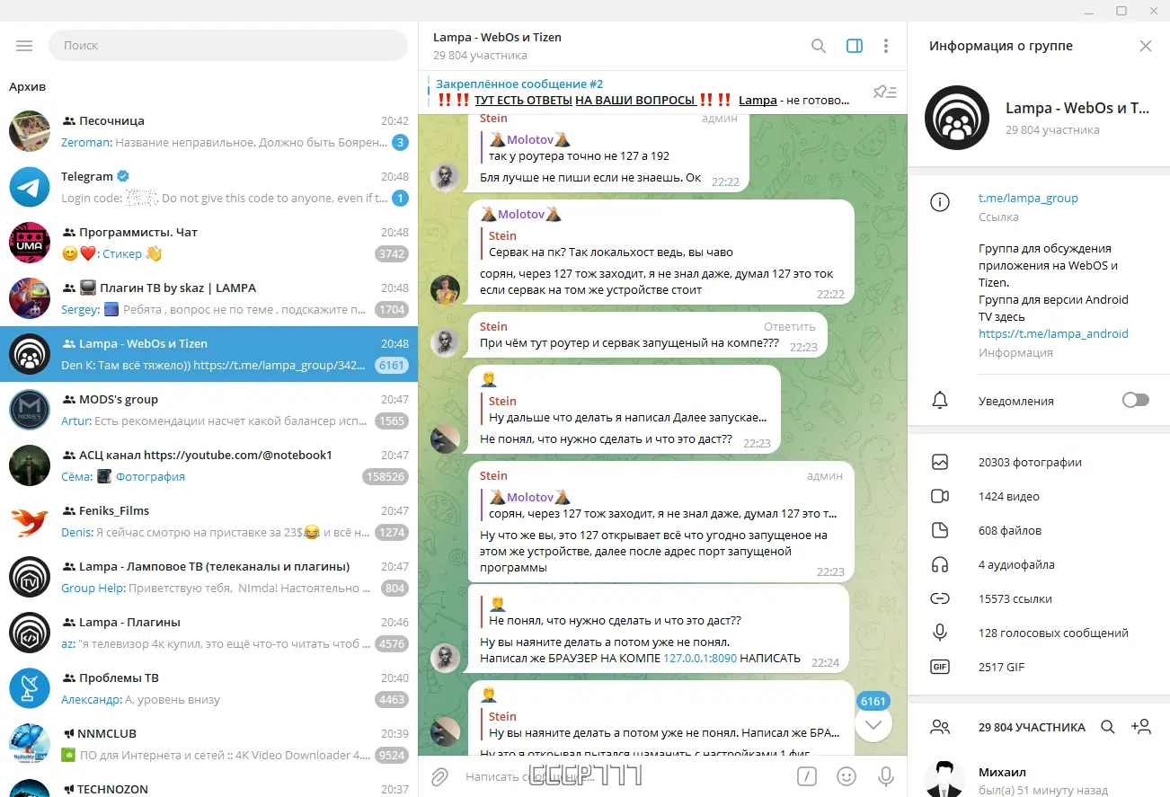Click the Поиск search field
The height and width of the screenshot is (797, 1170).
[x=228, y=45]
